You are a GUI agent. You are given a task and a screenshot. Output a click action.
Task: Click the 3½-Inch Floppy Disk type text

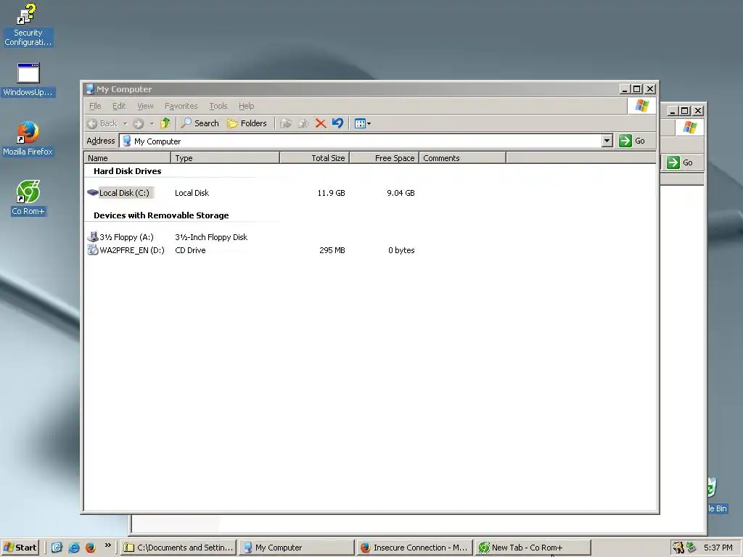(211, 237)
